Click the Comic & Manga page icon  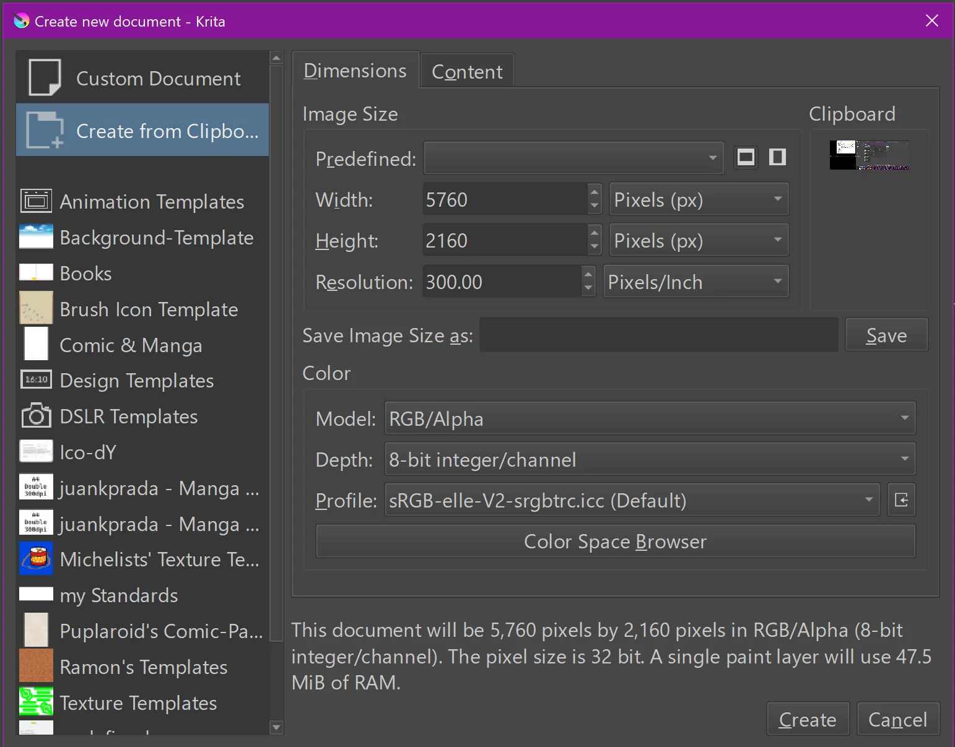click(x=36, y=343)
